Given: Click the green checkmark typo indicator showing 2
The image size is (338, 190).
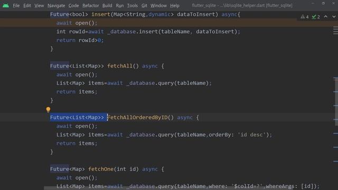Looking at the screenshot, I should (x=316, y=17).
